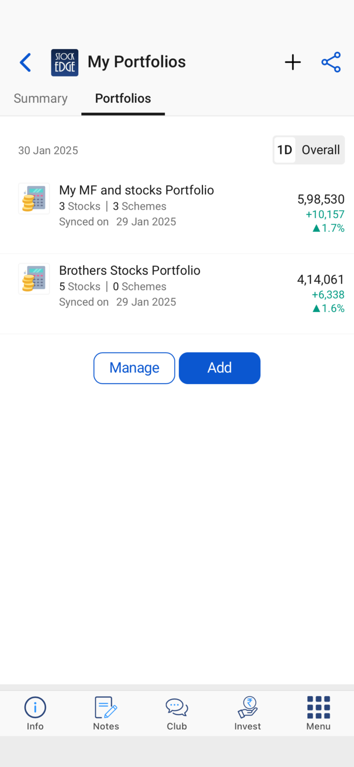Viewport: 354px width, 767px height.
Task: Click the Brothers Stocks portfolio thumbnail
Action: [x=33, y=279]
